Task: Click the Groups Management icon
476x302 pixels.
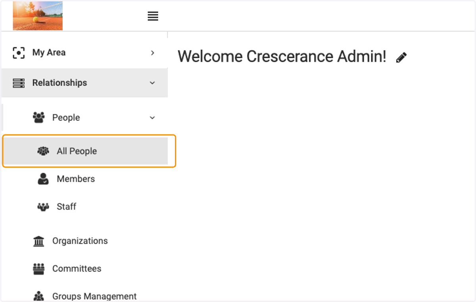Action: click(38, 296)
